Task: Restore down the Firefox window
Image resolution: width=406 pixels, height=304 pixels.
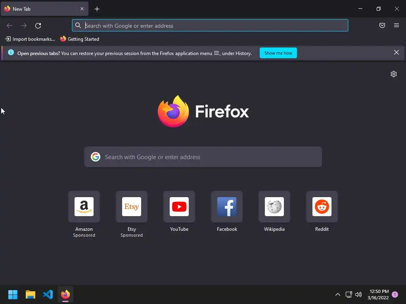Action: click(379, 9)
